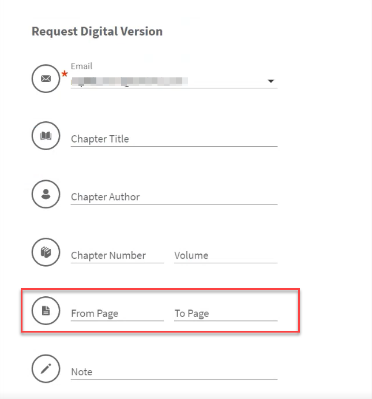The width and height of the screenshot is (372, 399).
Task: Click the small Email label text
Action: coord(81,66)
